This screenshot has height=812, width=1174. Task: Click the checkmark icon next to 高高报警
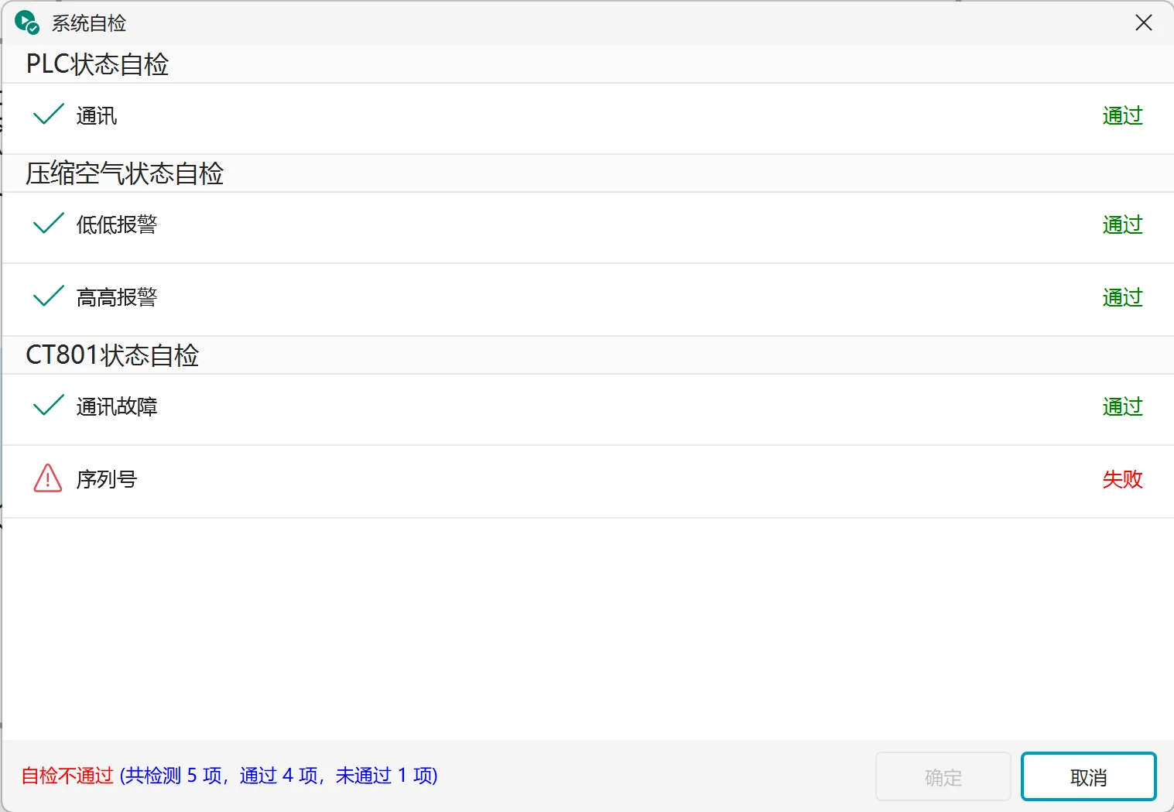[x=48, y=296]
